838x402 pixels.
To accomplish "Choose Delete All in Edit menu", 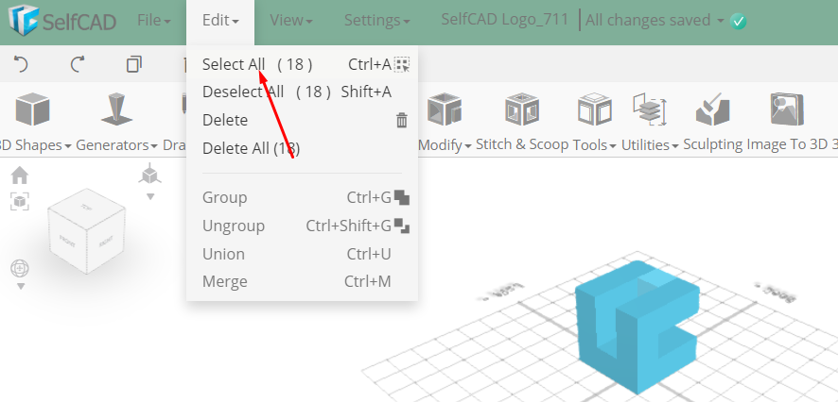I will click(251, 148).
